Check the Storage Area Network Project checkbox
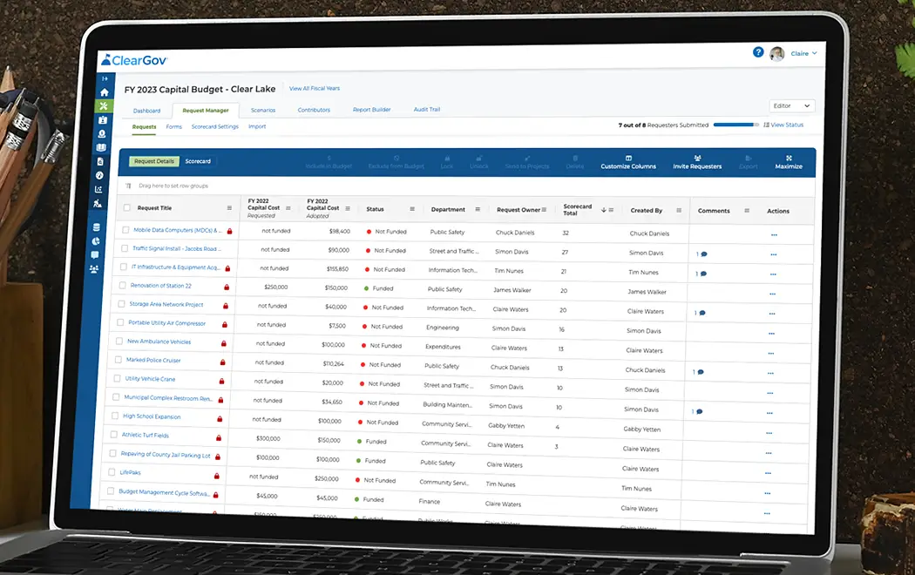The width and height of the screenshot is (915, 575). click(x=121, y=304)
